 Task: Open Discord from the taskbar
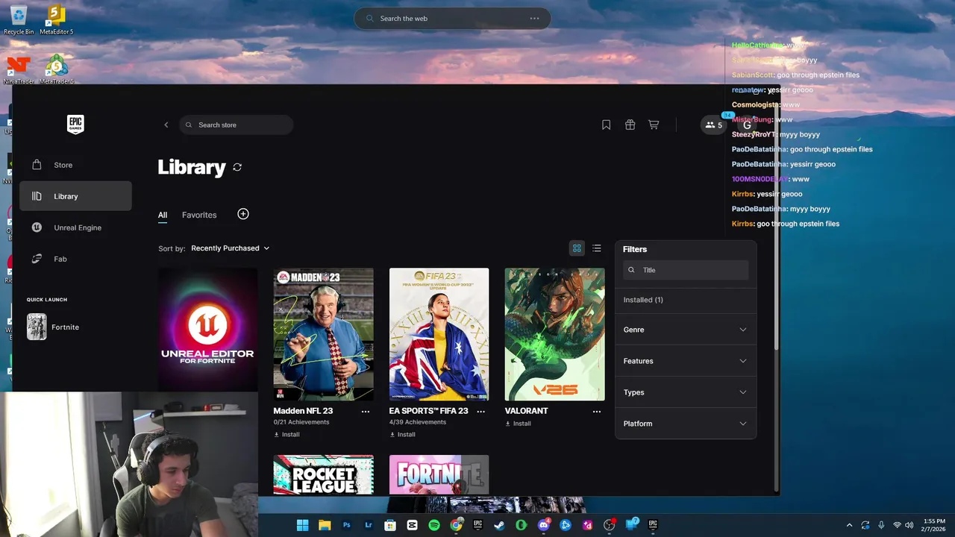pyautogui.click(x=544, y=525)
